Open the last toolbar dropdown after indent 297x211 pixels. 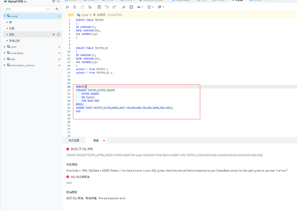tap(161, 7)
